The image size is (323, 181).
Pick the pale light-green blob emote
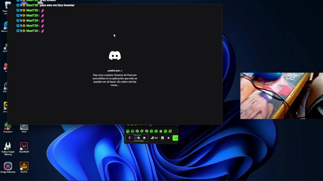click(x=161, y=131)
